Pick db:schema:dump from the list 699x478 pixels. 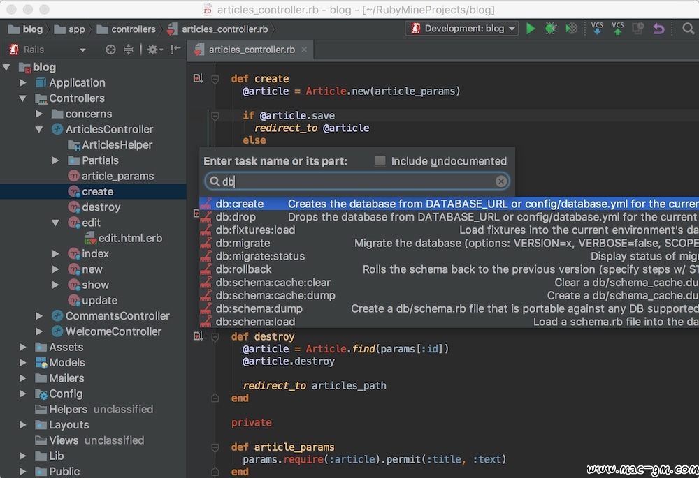(449, 308)
